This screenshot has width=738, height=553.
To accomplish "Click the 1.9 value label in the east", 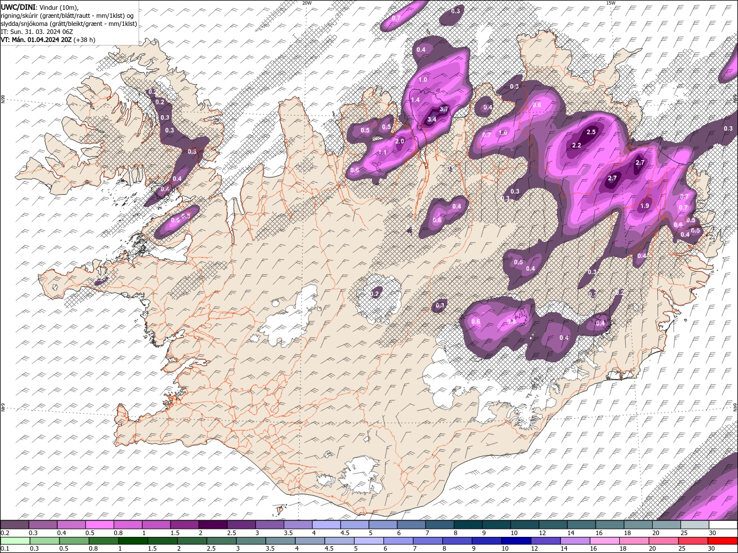I will 645,206.
